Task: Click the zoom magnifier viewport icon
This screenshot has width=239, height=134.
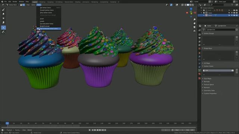Action: 195,19
